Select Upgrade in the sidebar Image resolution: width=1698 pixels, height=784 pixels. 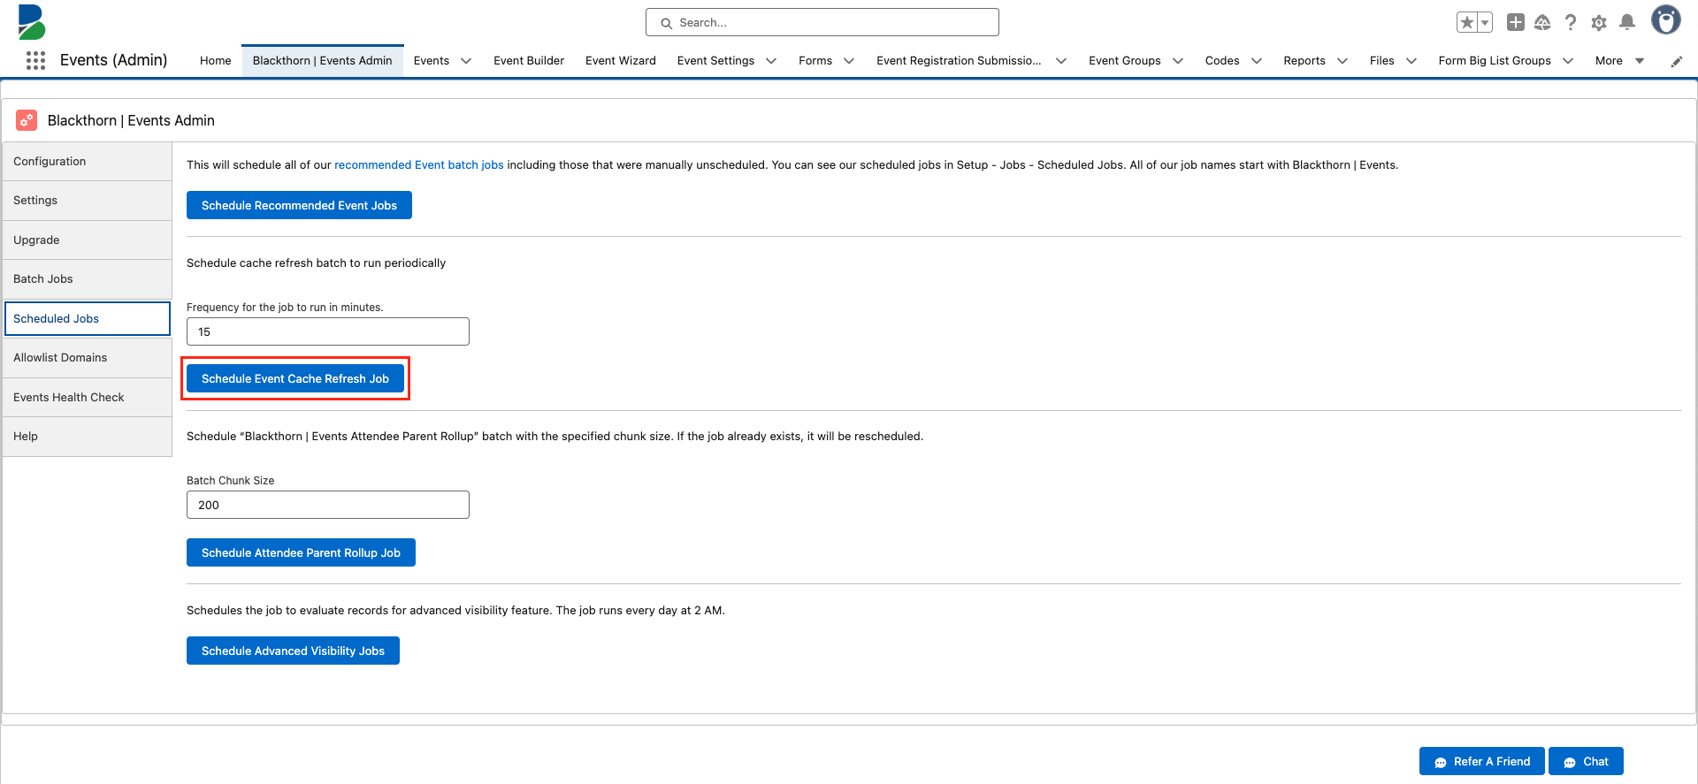pyautogui.click(x=88, y=240)
